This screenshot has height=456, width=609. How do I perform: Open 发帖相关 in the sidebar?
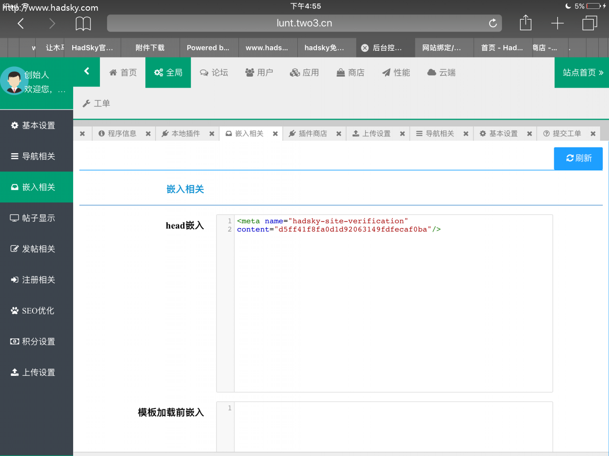pos(37,249)
